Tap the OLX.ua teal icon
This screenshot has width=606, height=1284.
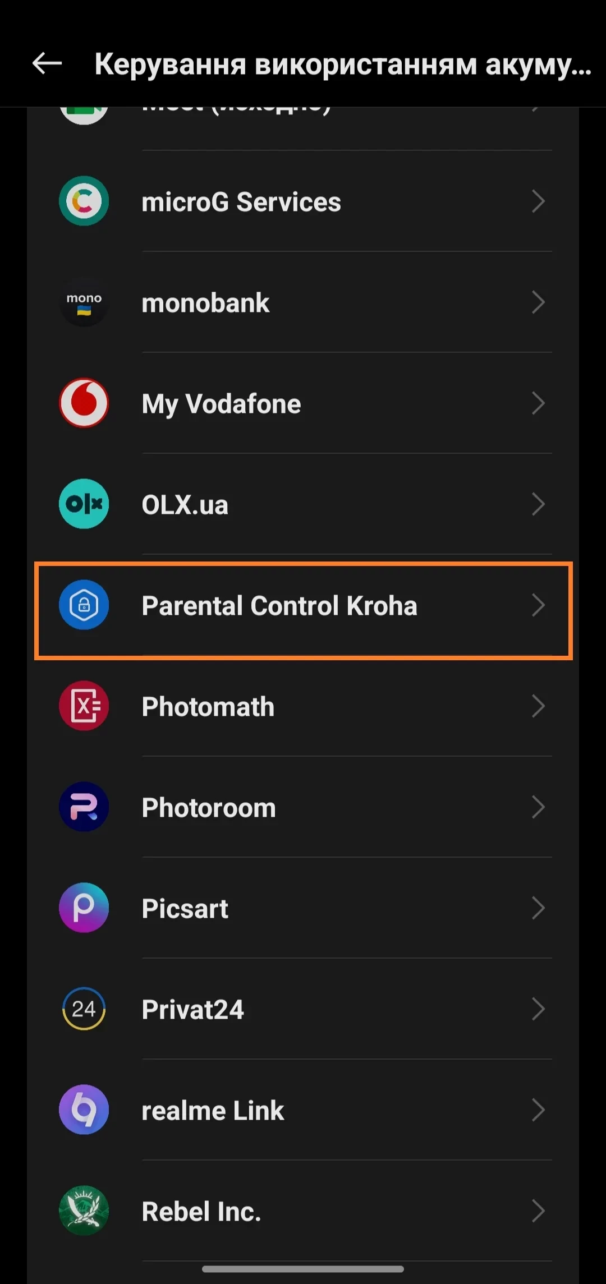pyautogui.click(x=84, y=504)
